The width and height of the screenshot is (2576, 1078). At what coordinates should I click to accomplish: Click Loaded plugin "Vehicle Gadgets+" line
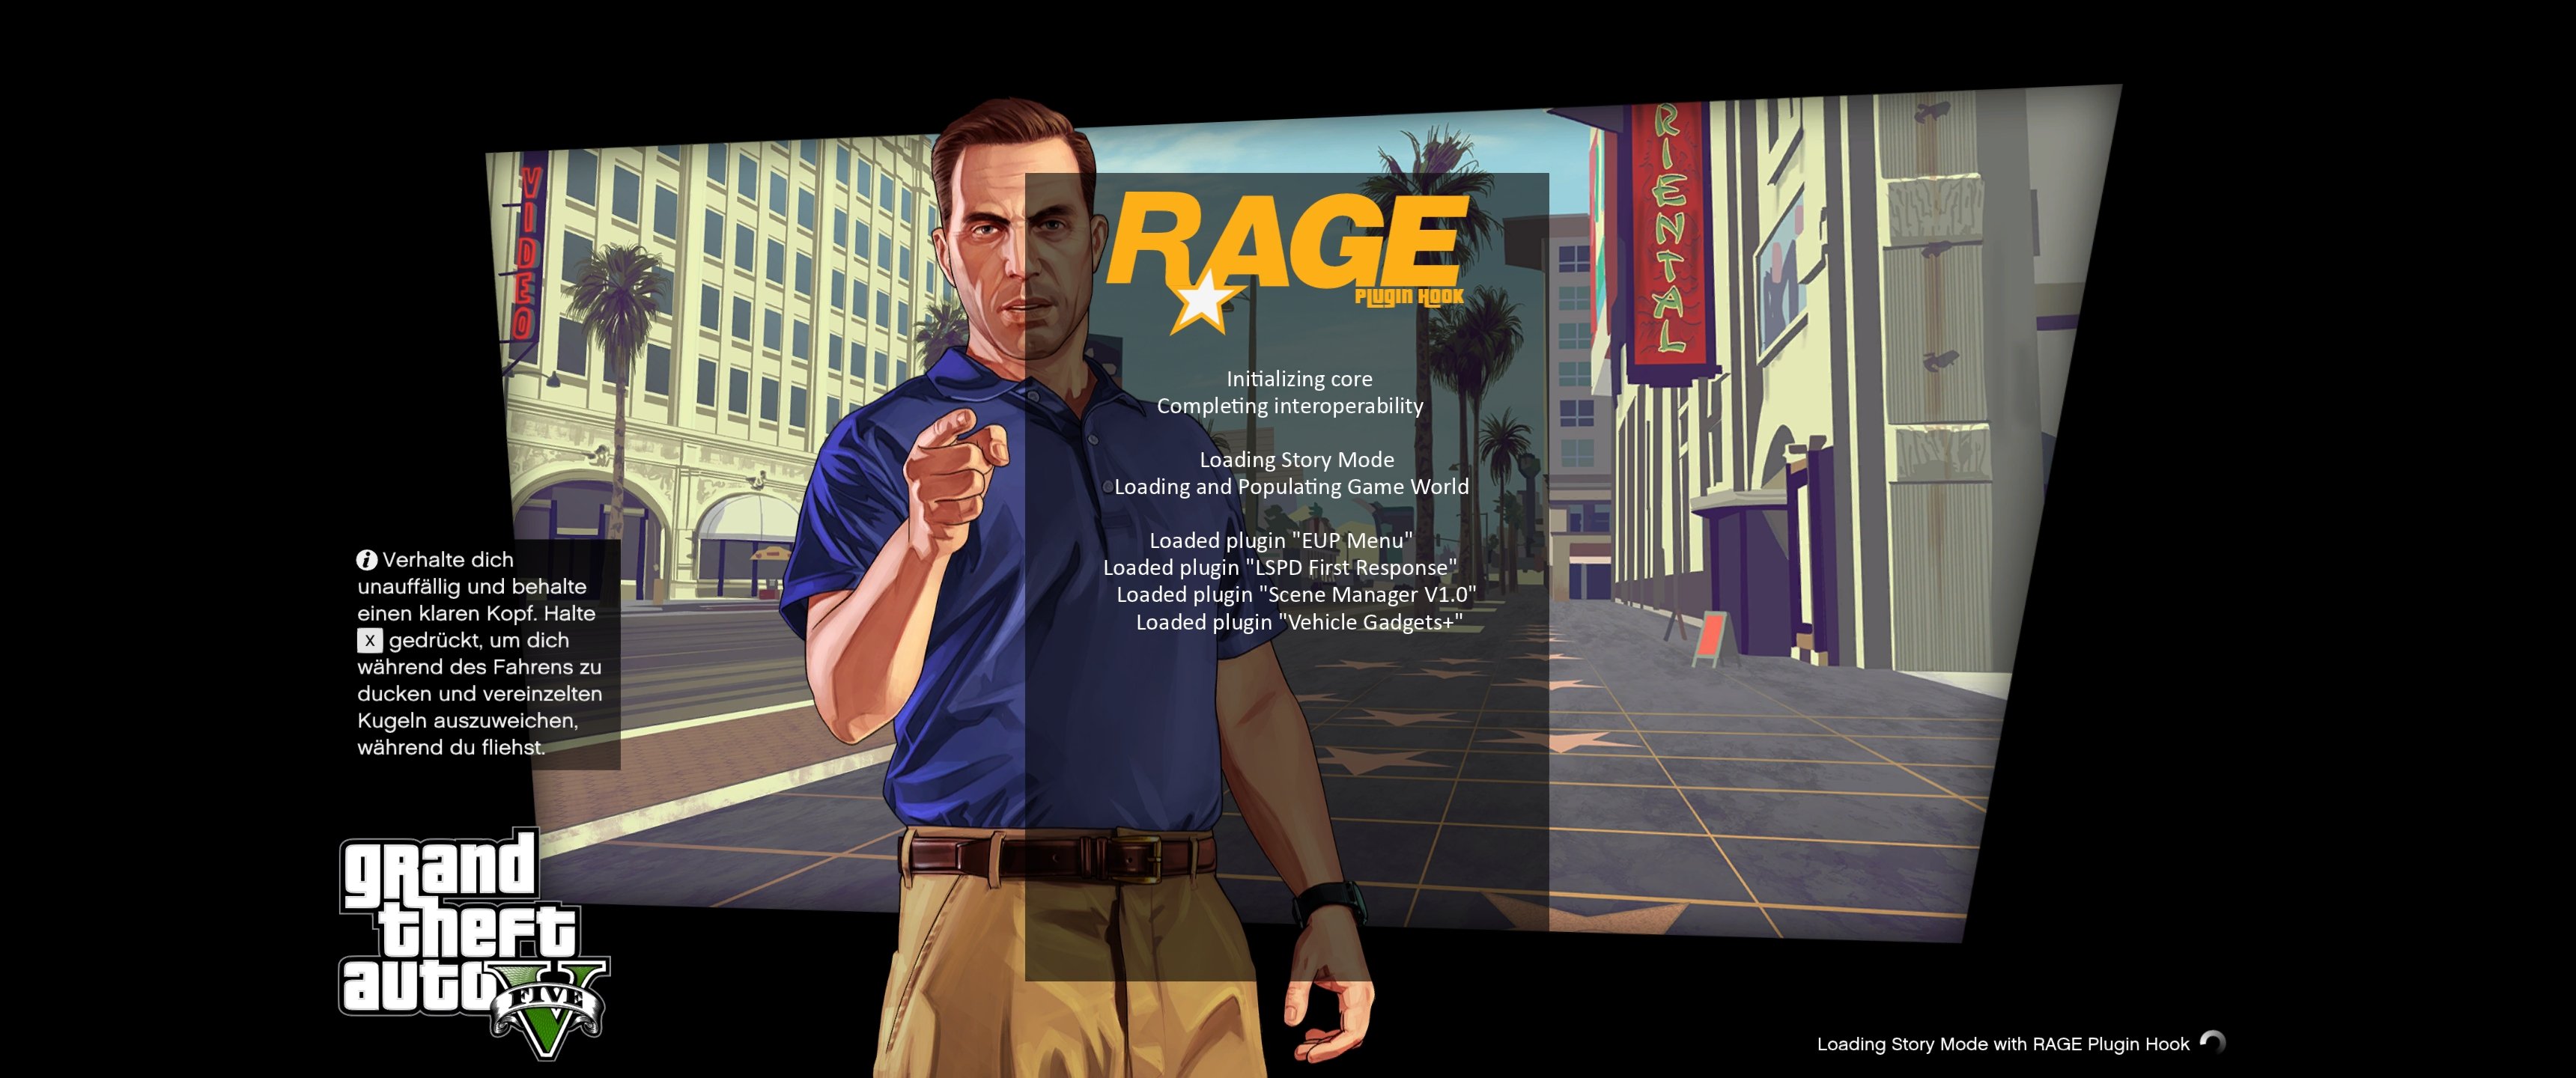pyautogui.click(x=1298, y=622)
